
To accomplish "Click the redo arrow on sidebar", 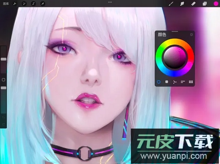I will pyautogui.click(x=4, y=124).
